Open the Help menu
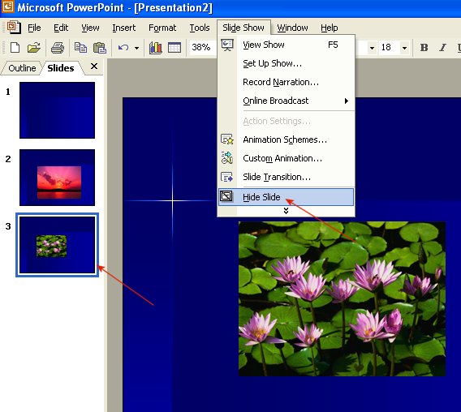Screen dimensions: 461x412 [329, 28]
